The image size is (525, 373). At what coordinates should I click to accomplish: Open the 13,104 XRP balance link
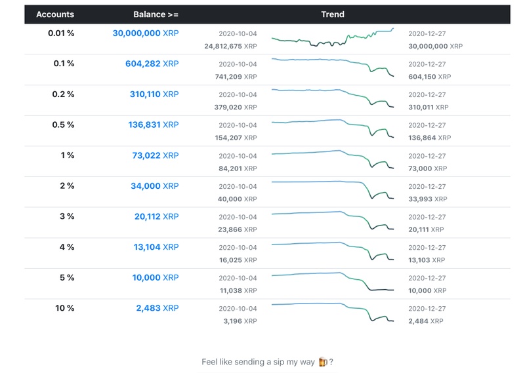(x=156, y=247)
